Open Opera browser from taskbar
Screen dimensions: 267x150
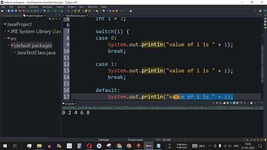(x=89, y=146)
